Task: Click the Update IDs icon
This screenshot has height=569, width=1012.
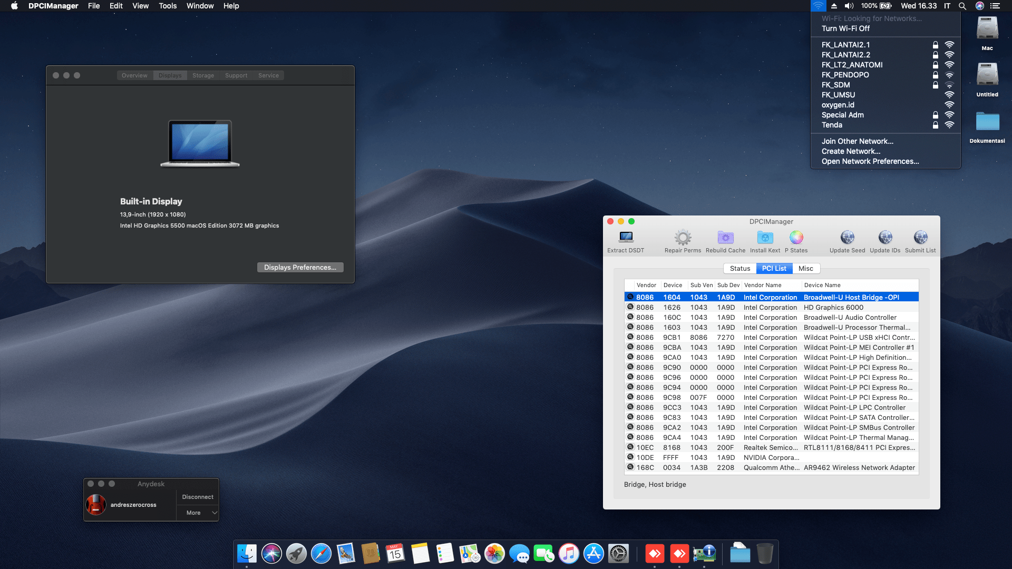Action: (x=885, y=238)
